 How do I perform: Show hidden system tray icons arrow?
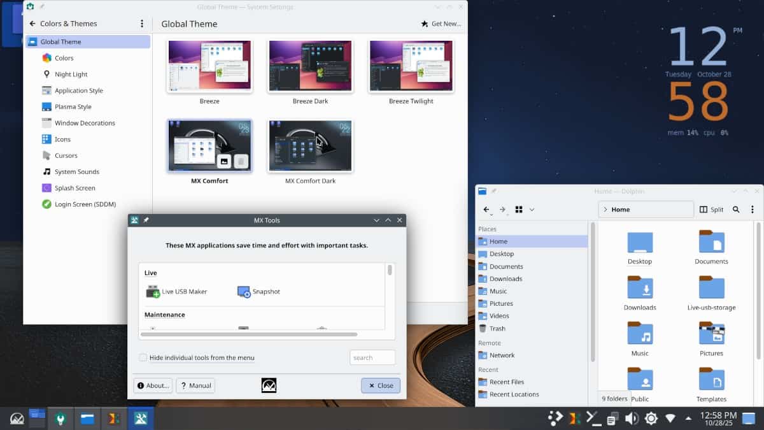pos(688,419)
